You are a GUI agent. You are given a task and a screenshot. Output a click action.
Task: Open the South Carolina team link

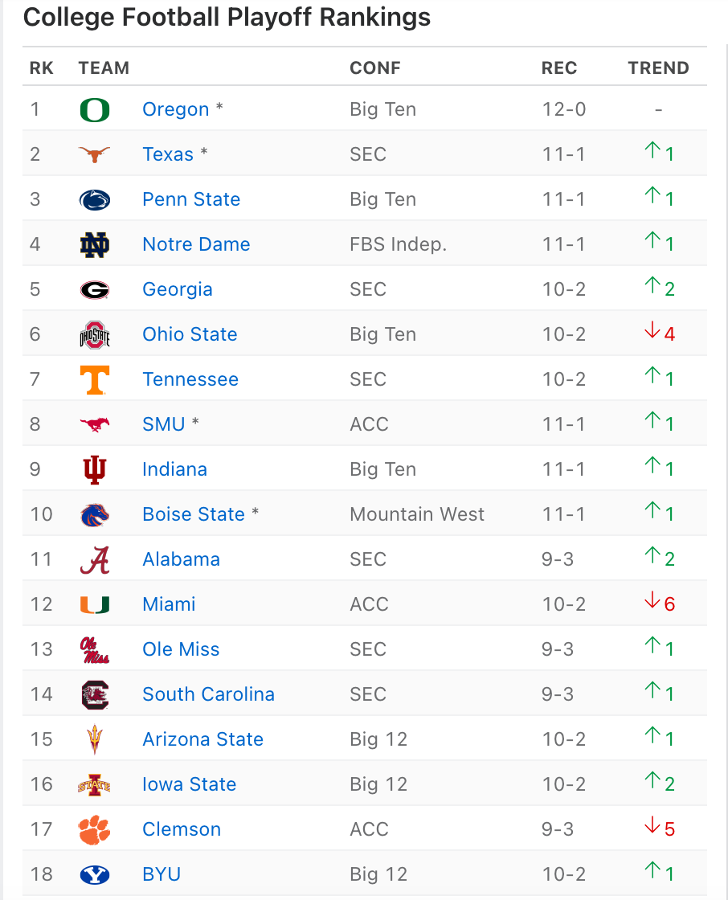point(208,694)
